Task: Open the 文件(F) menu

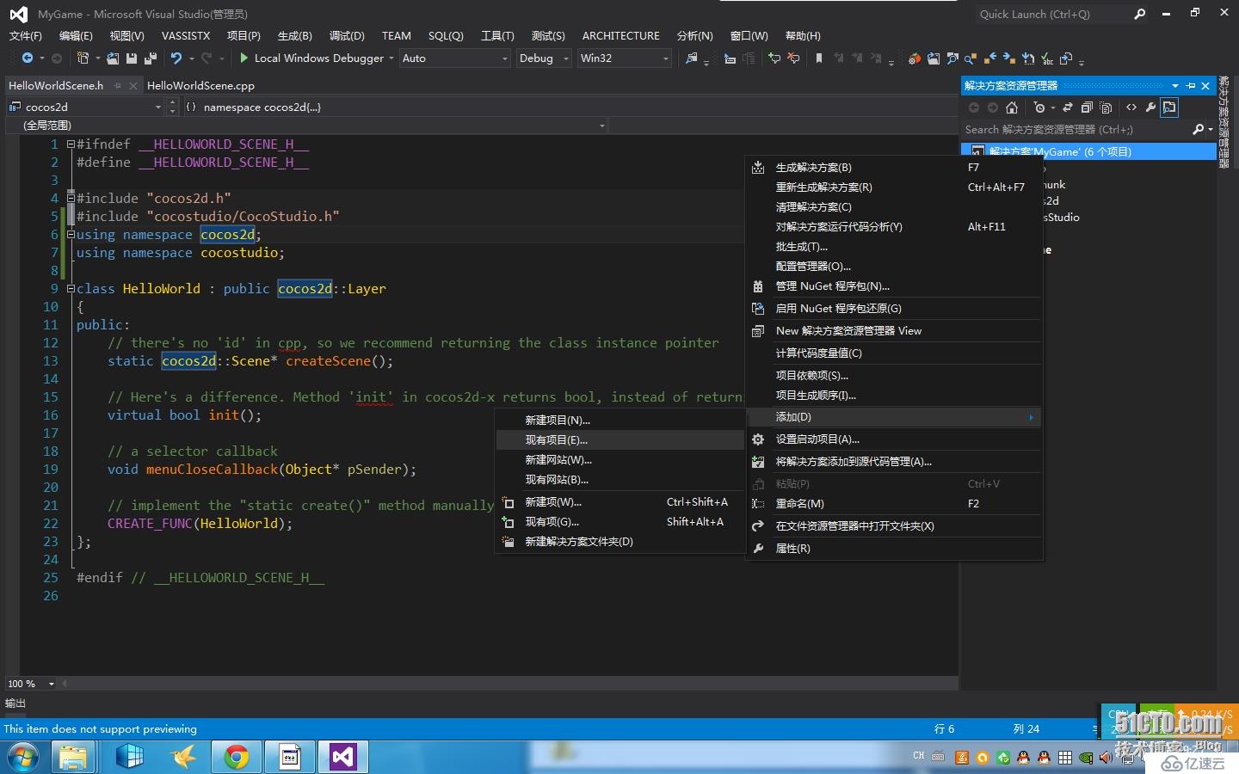Action: 26,35
